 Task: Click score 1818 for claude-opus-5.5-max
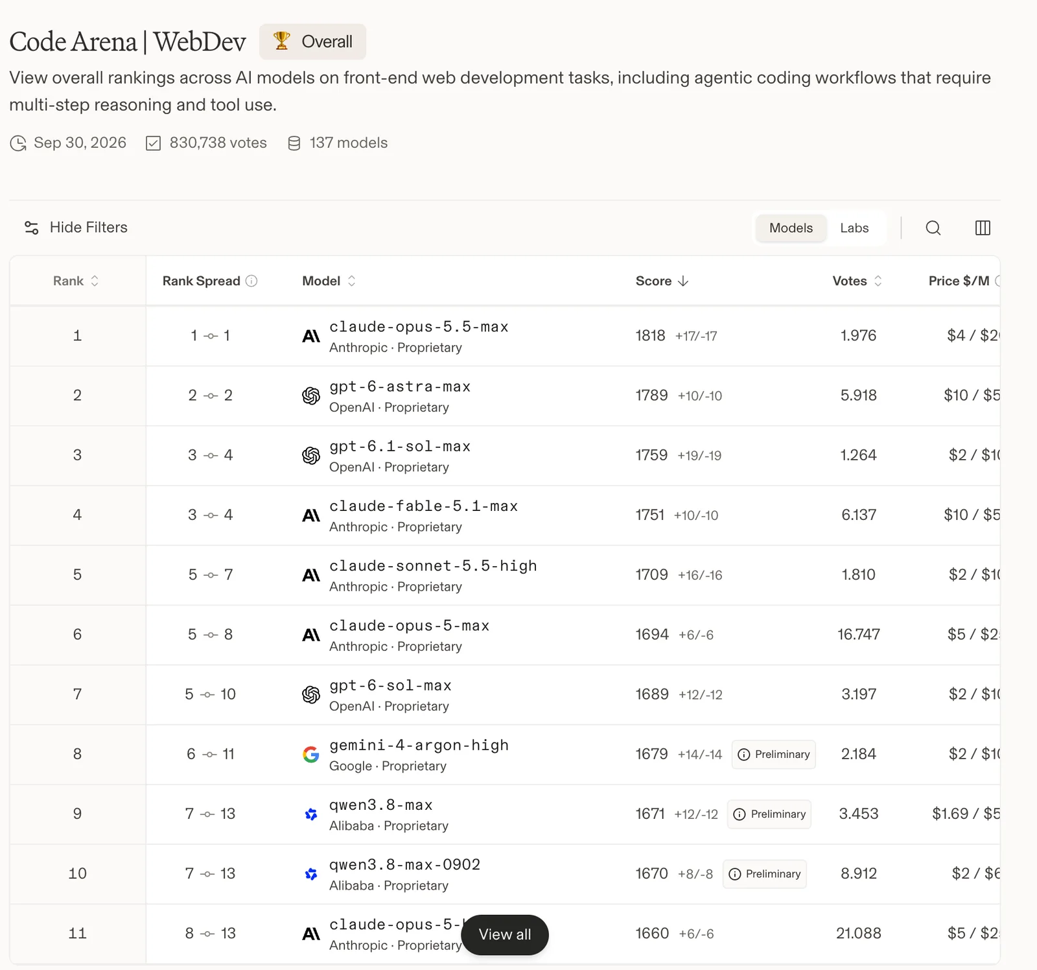[x=650, y=335]
